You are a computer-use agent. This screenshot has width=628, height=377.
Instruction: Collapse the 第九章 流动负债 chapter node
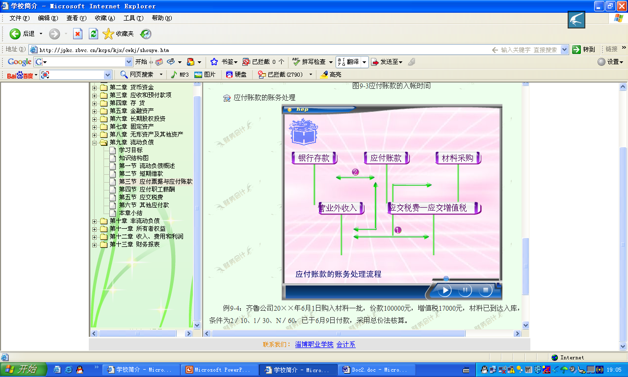tap(94, 142)
